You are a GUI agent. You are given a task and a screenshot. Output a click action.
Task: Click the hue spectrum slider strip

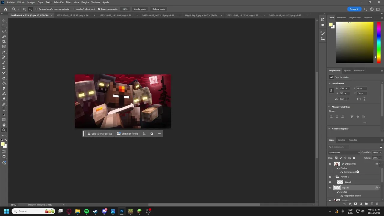pyautogui.click(x=379, y=43)
